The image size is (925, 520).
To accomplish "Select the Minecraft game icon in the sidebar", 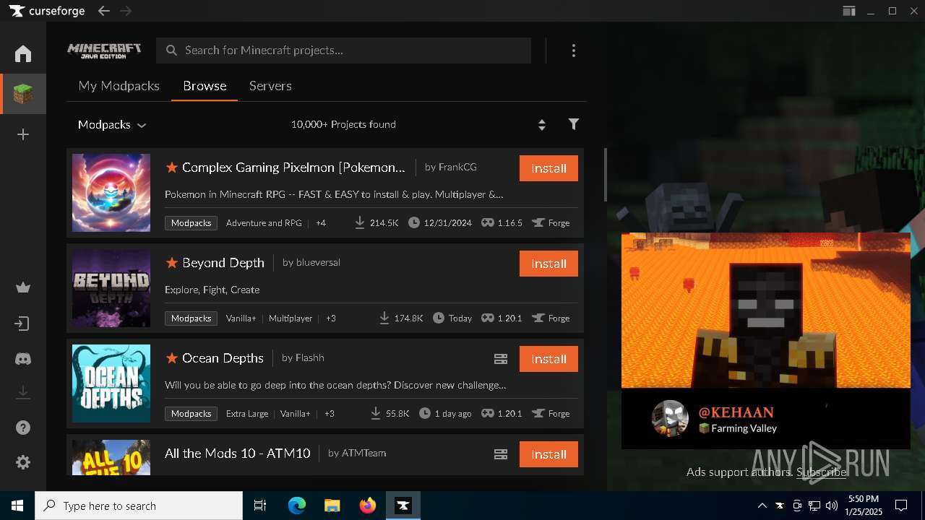I will pos(23,94).
